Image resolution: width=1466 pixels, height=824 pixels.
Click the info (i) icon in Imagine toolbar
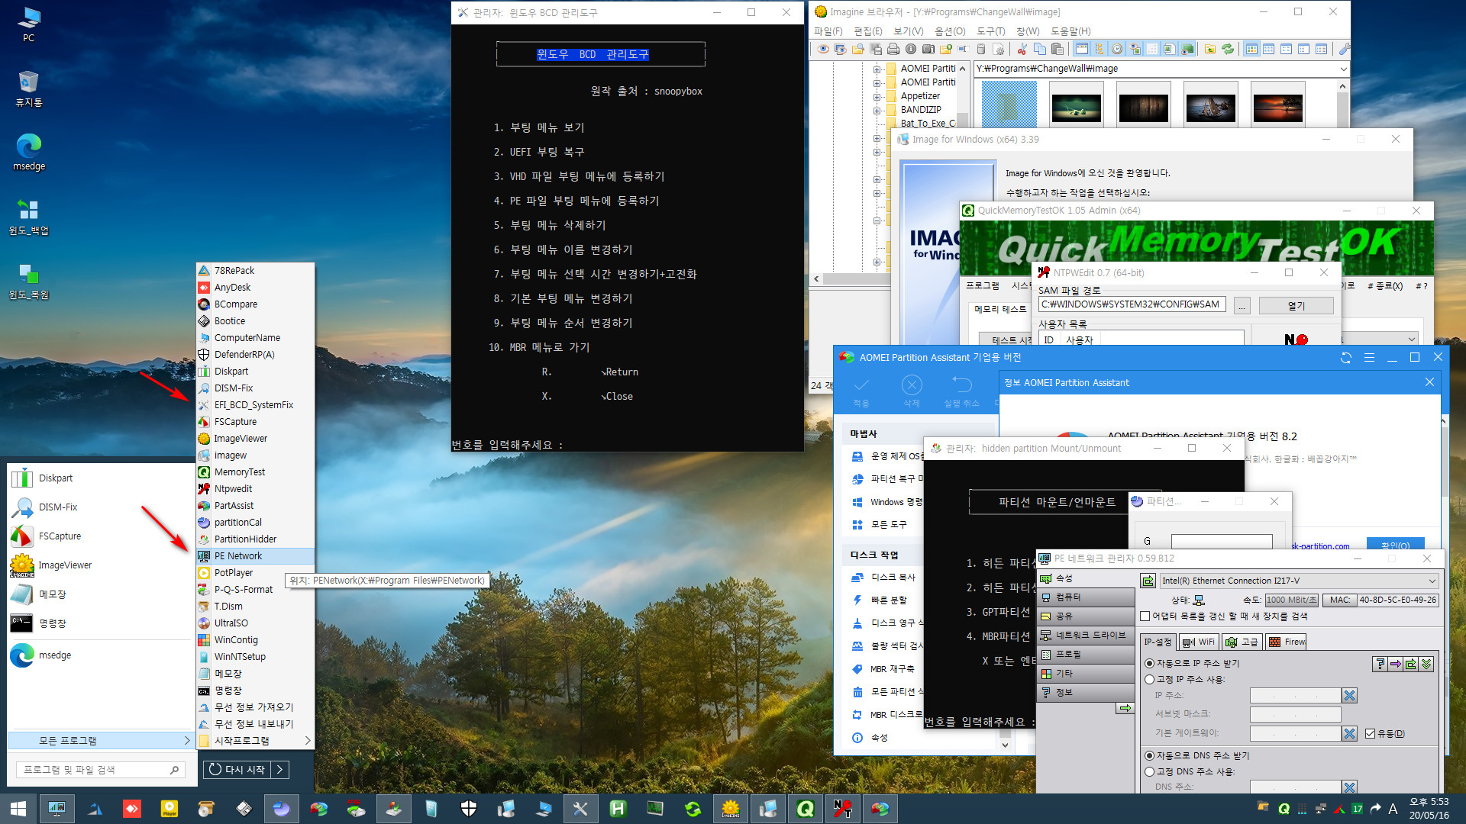911,49
